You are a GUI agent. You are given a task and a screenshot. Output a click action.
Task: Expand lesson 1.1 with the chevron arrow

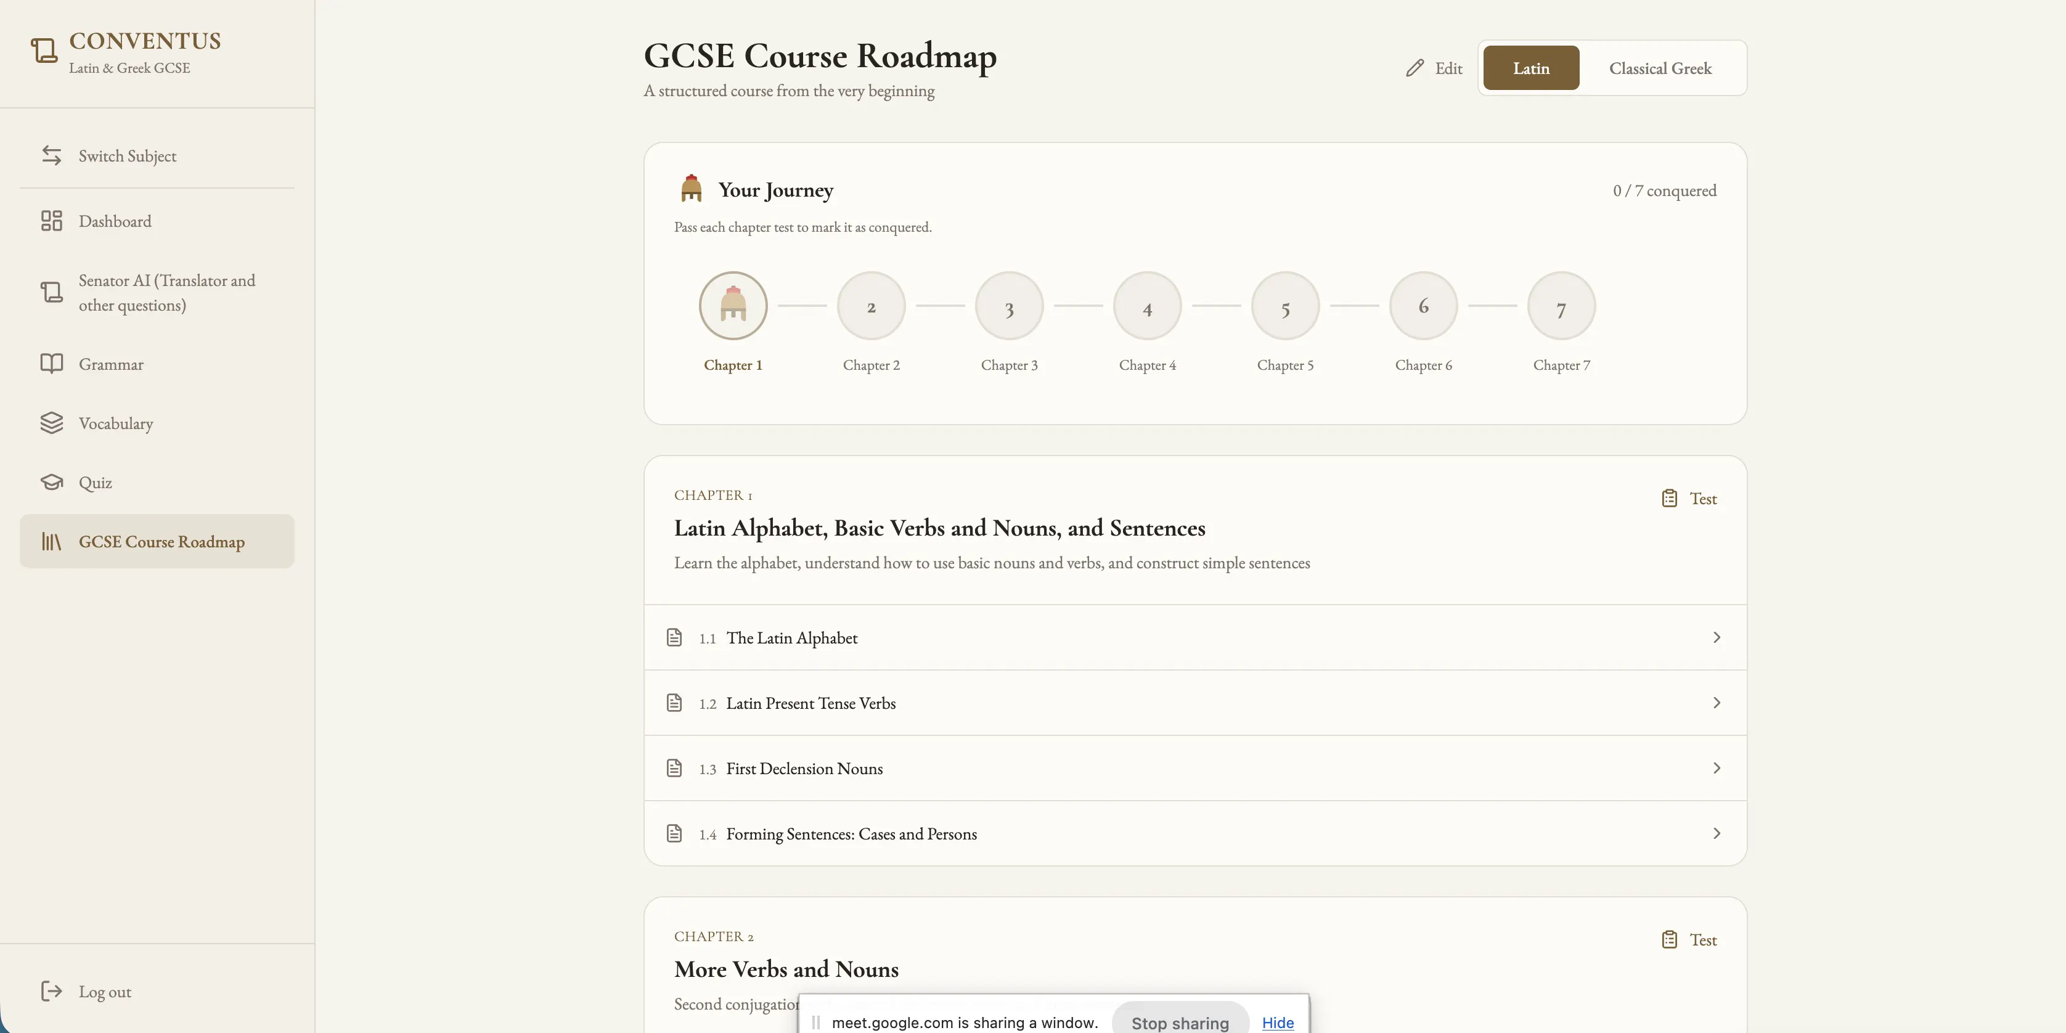click(x=1717, y=637)
